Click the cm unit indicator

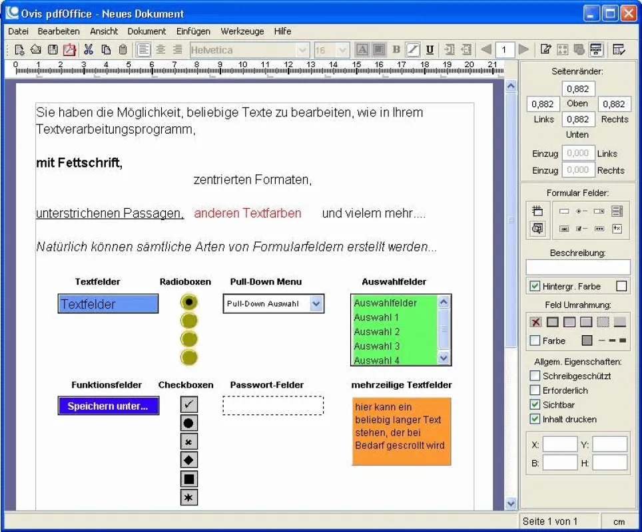tap(619, 522)
